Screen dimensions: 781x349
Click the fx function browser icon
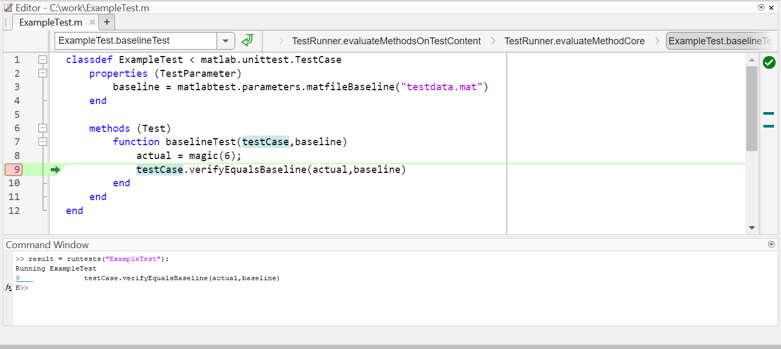[x=8, y=288]
